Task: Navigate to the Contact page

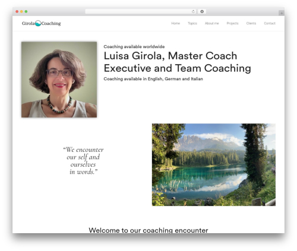Action: pyautogui.click(x=270, y=23)
